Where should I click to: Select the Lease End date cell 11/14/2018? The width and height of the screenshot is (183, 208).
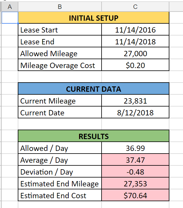(x=135, y=41)
